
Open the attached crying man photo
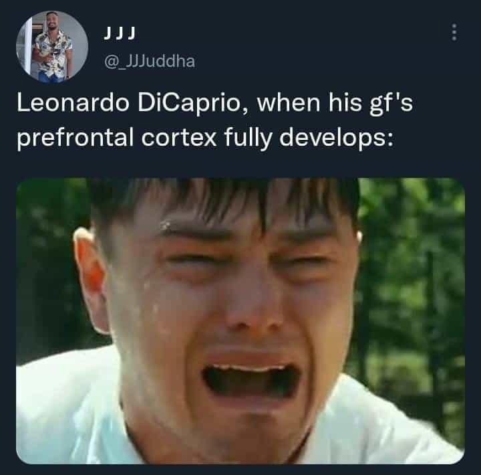[240, 320]
